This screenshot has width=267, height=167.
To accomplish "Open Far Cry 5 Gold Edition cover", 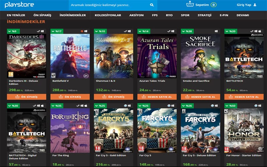I will [113, 131].
